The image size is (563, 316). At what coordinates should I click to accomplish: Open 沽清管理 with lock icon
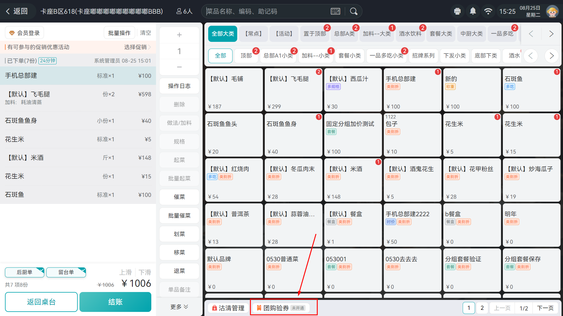[228, 308]
